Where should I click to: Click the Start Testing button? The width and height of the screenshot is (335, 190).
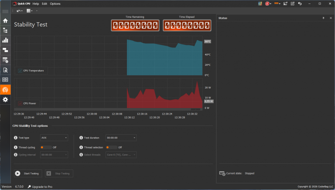point(28,173)
